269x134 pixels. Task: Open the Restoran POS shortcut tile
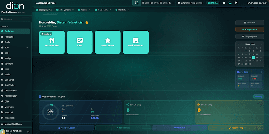click(52, 42)
